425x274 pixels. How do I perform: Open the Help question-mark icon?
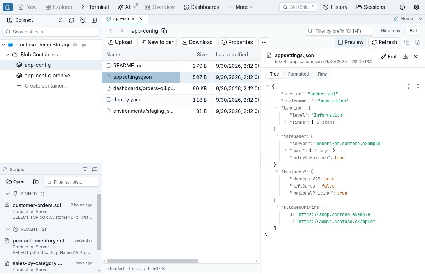tap(402, 7)
